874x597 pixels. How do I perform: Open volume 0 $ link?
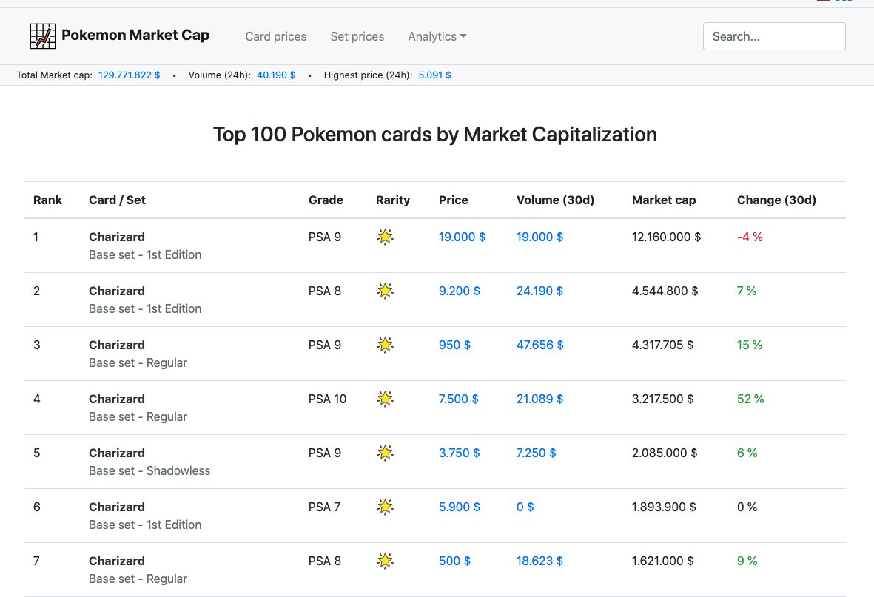click(525, 507)
